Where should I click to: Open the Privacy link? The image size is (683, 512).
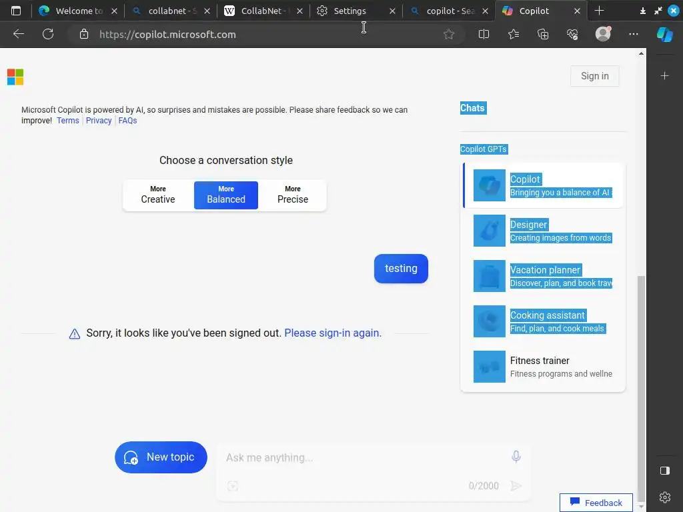point(99,121)
